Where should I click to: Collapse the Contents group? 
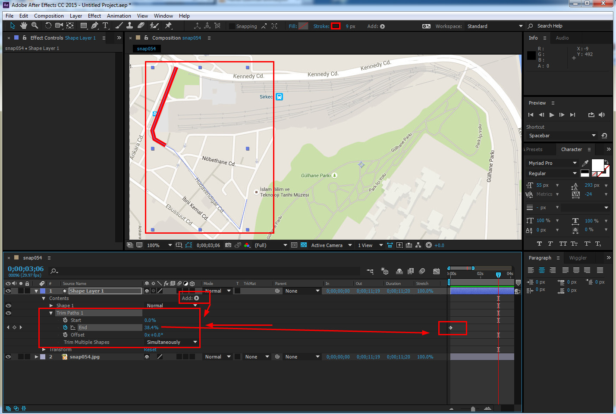(44, 298)
